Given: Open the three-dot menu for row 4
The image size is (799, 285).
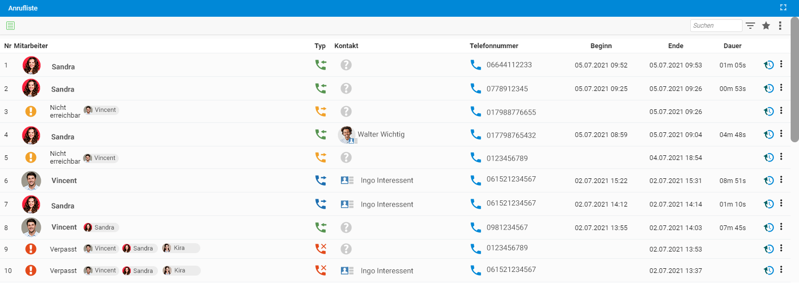Looking at the screenshot, I should pos(781,134).
